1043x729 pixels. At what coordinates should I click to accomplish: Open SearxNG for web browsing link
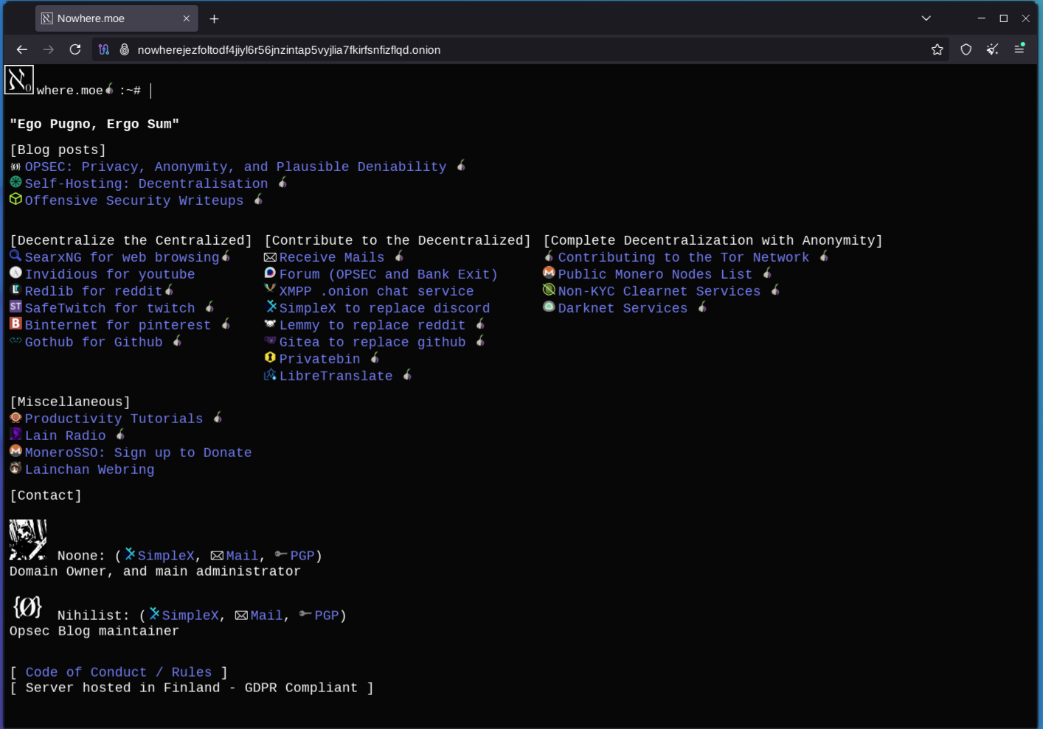click(x=122, y=258)
